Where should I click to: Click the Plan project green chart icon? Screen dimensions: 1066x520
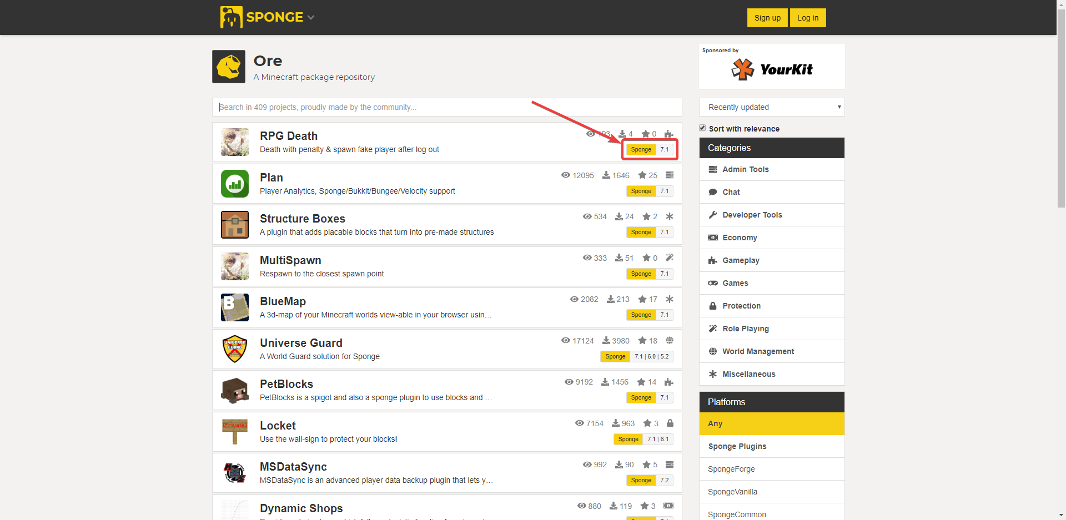[x=235, y=184]
